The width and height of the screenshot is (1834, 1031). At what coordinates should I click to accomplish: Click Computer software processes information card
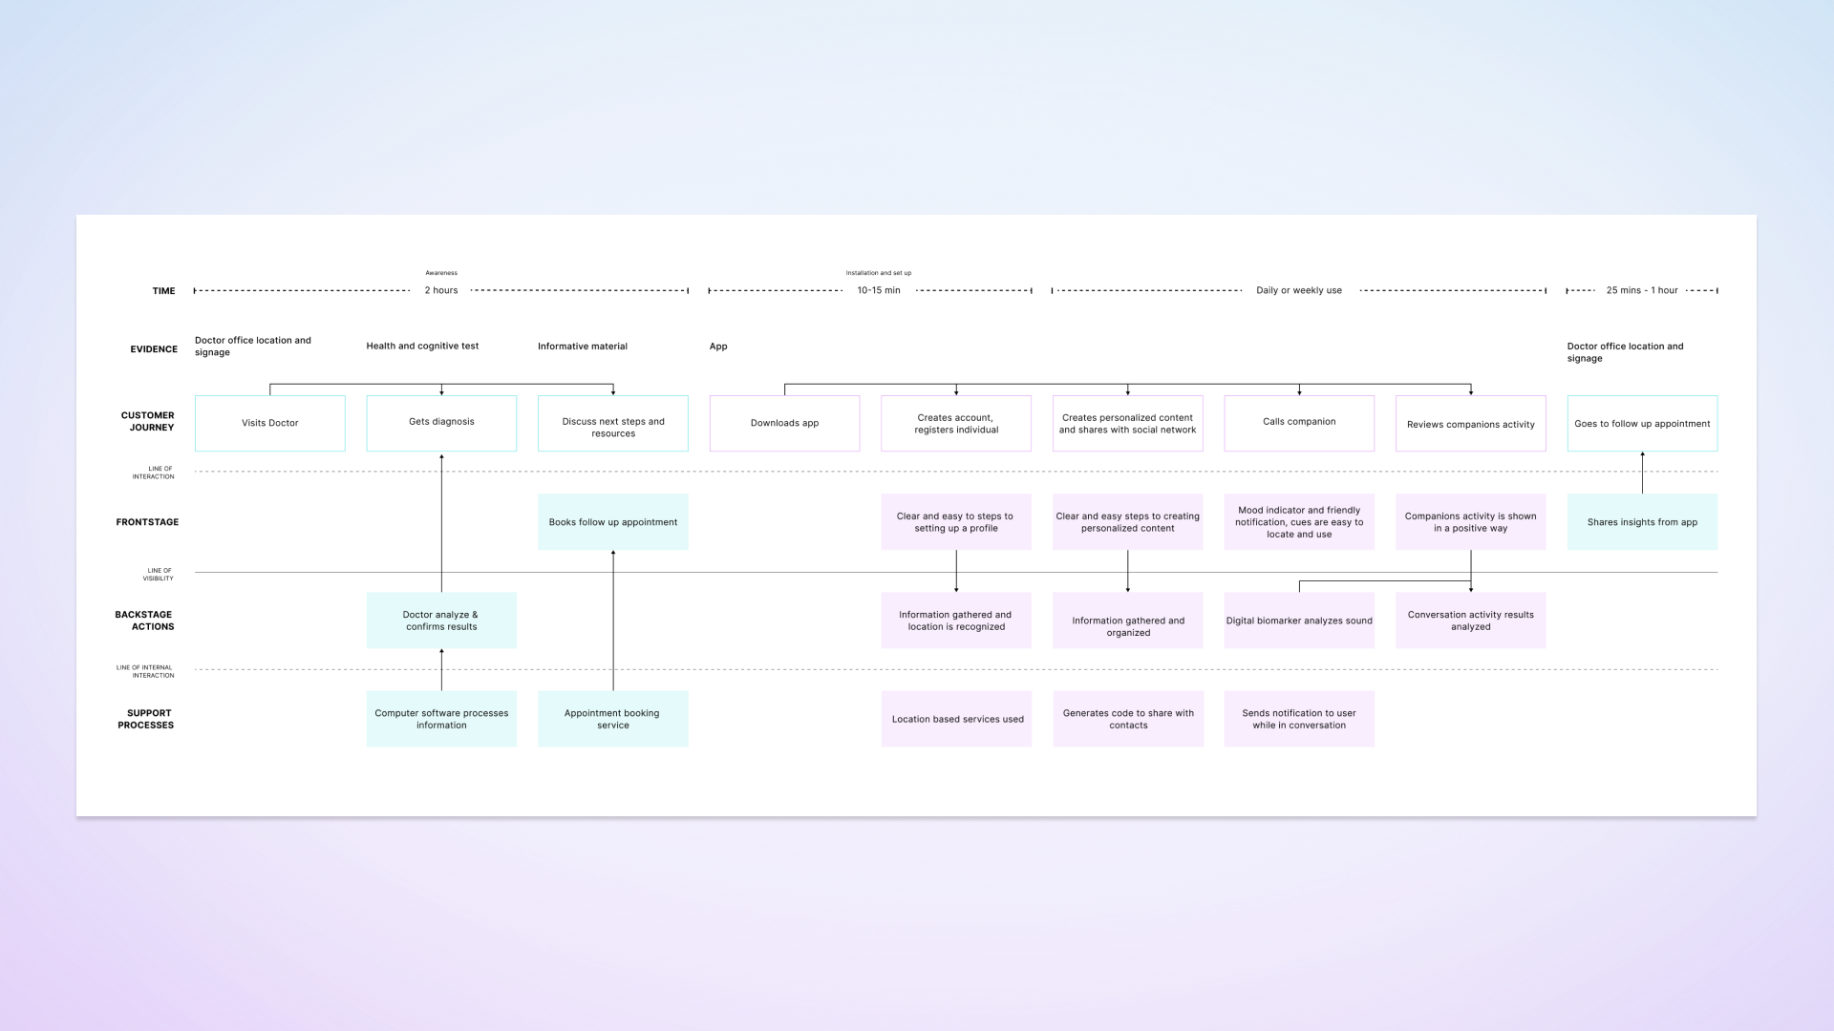pyautogui.click(x=441, y=719)
